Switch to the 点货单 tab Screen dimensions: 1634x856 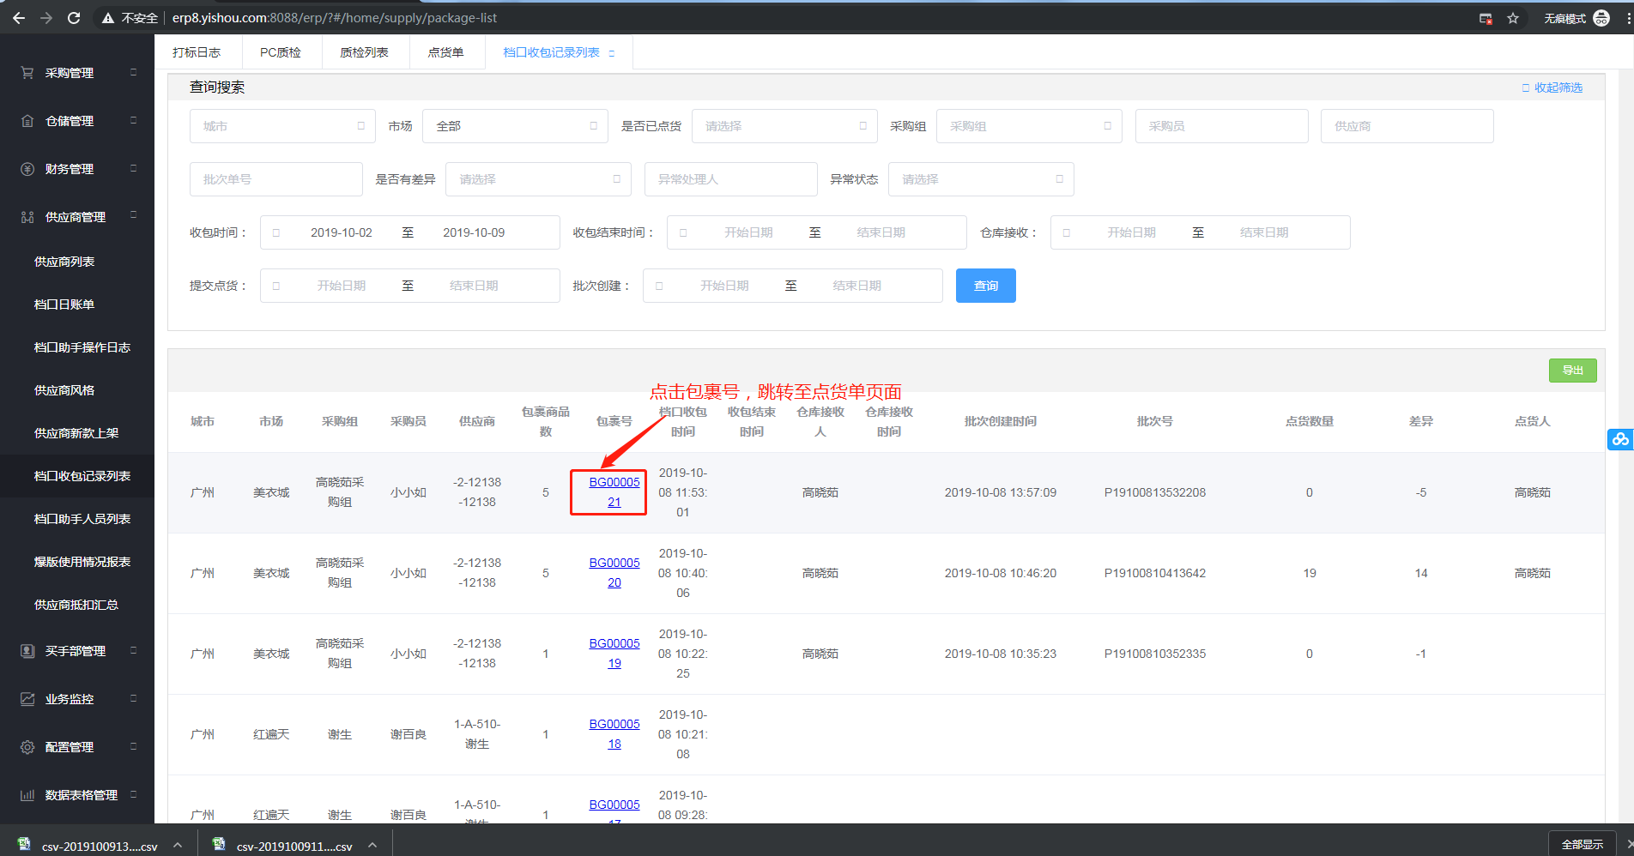[445, 52]
